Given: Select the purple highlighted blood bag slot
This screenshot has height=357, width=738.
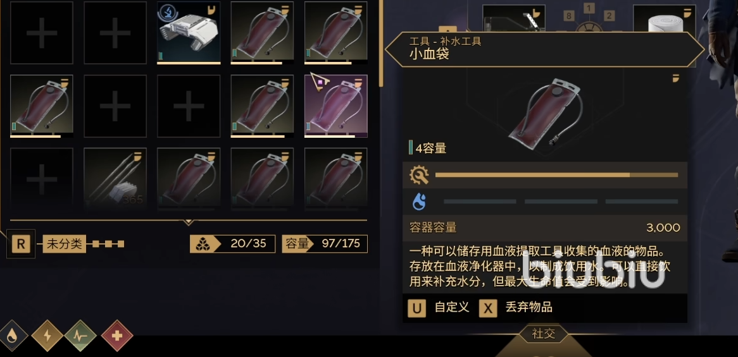Looking at the screenshot, I should [336, 106].
